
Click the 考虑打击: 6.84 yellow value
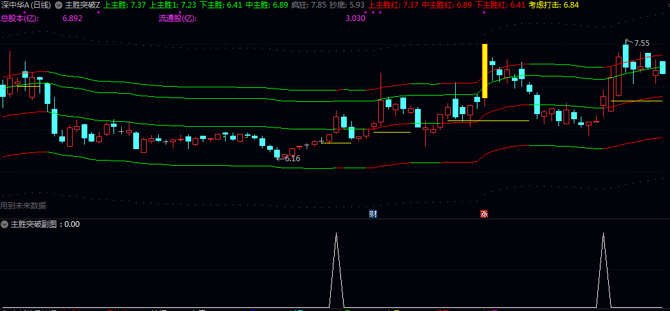click(x=553, y=6)
